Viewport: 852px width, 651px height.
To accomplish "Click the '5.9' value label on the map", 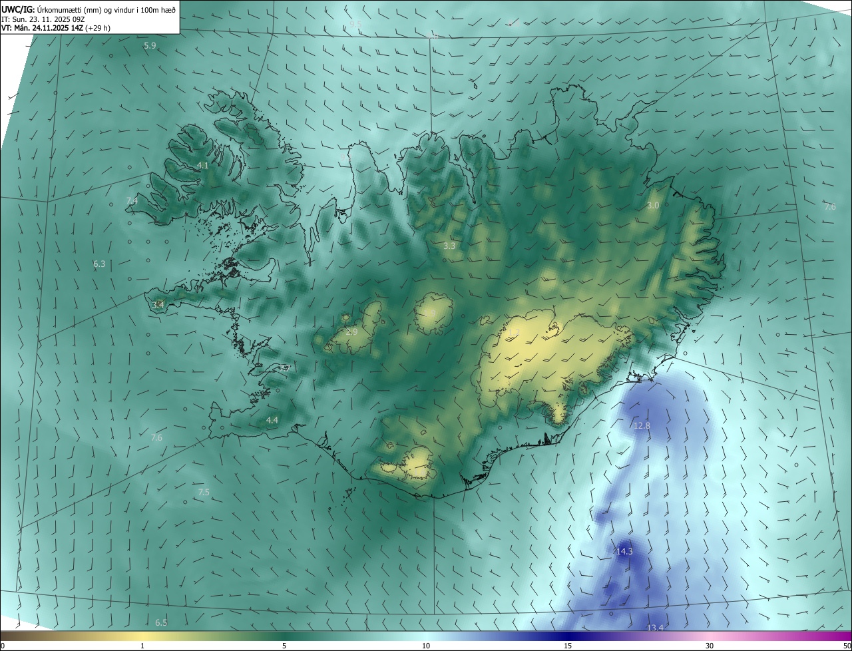I will pos(150,46).
